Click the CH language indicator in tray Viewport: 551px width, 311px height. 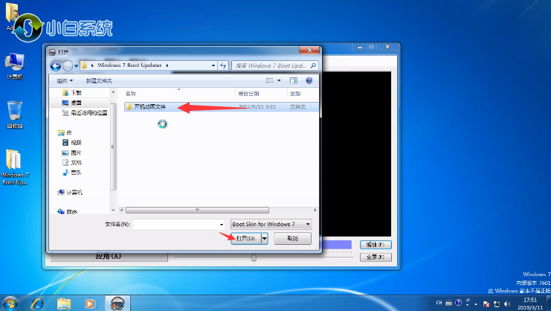point(439,303)
